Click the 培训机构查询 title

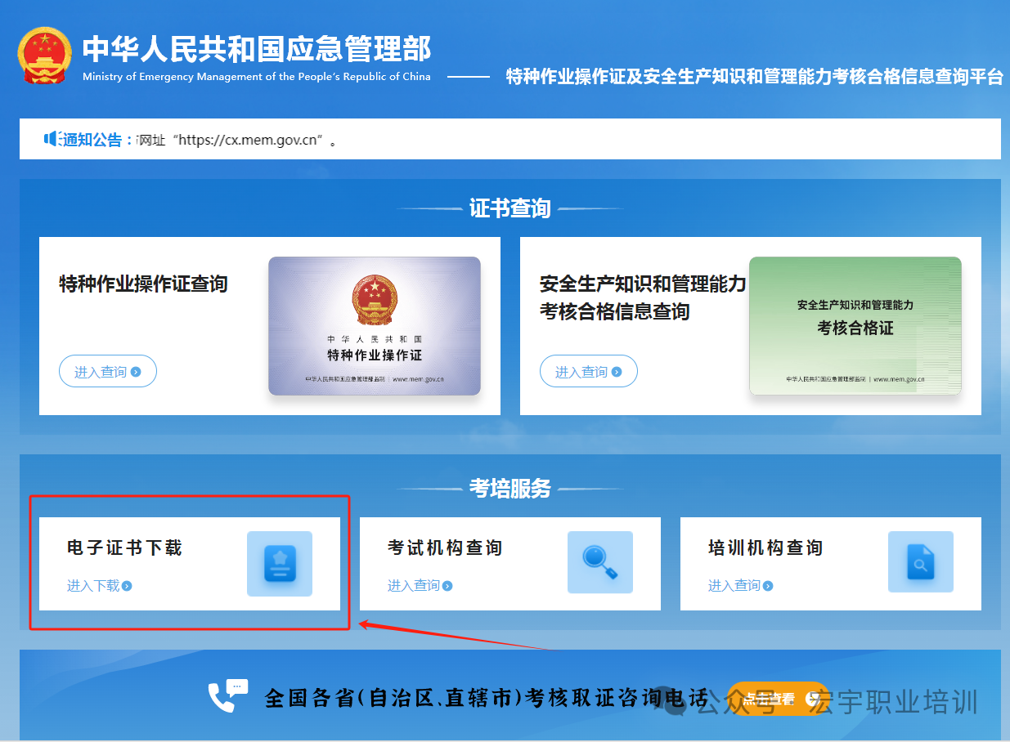(x=765, y=548)
